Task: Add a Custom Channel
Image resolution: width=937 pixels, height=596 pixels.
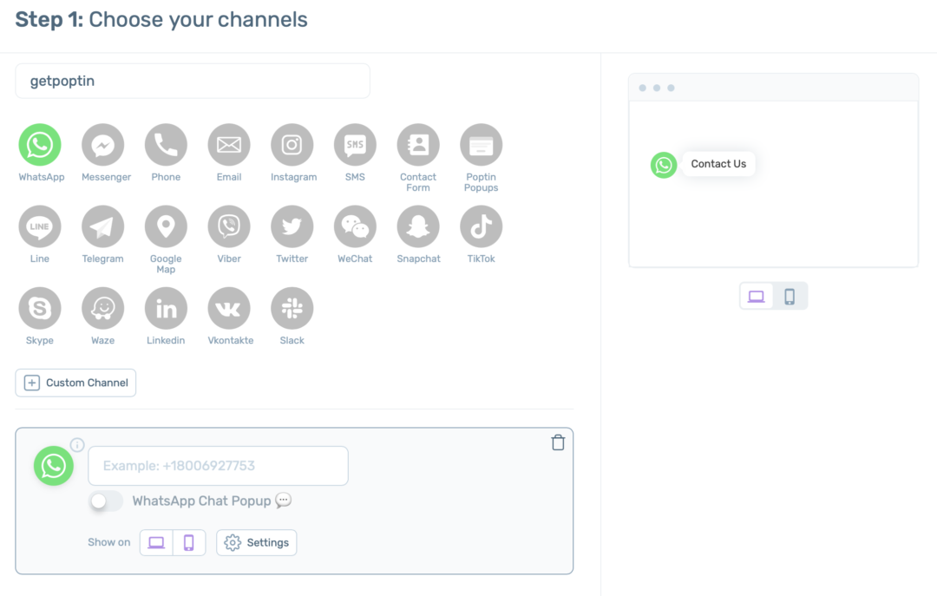Action: tap(75, 383)
